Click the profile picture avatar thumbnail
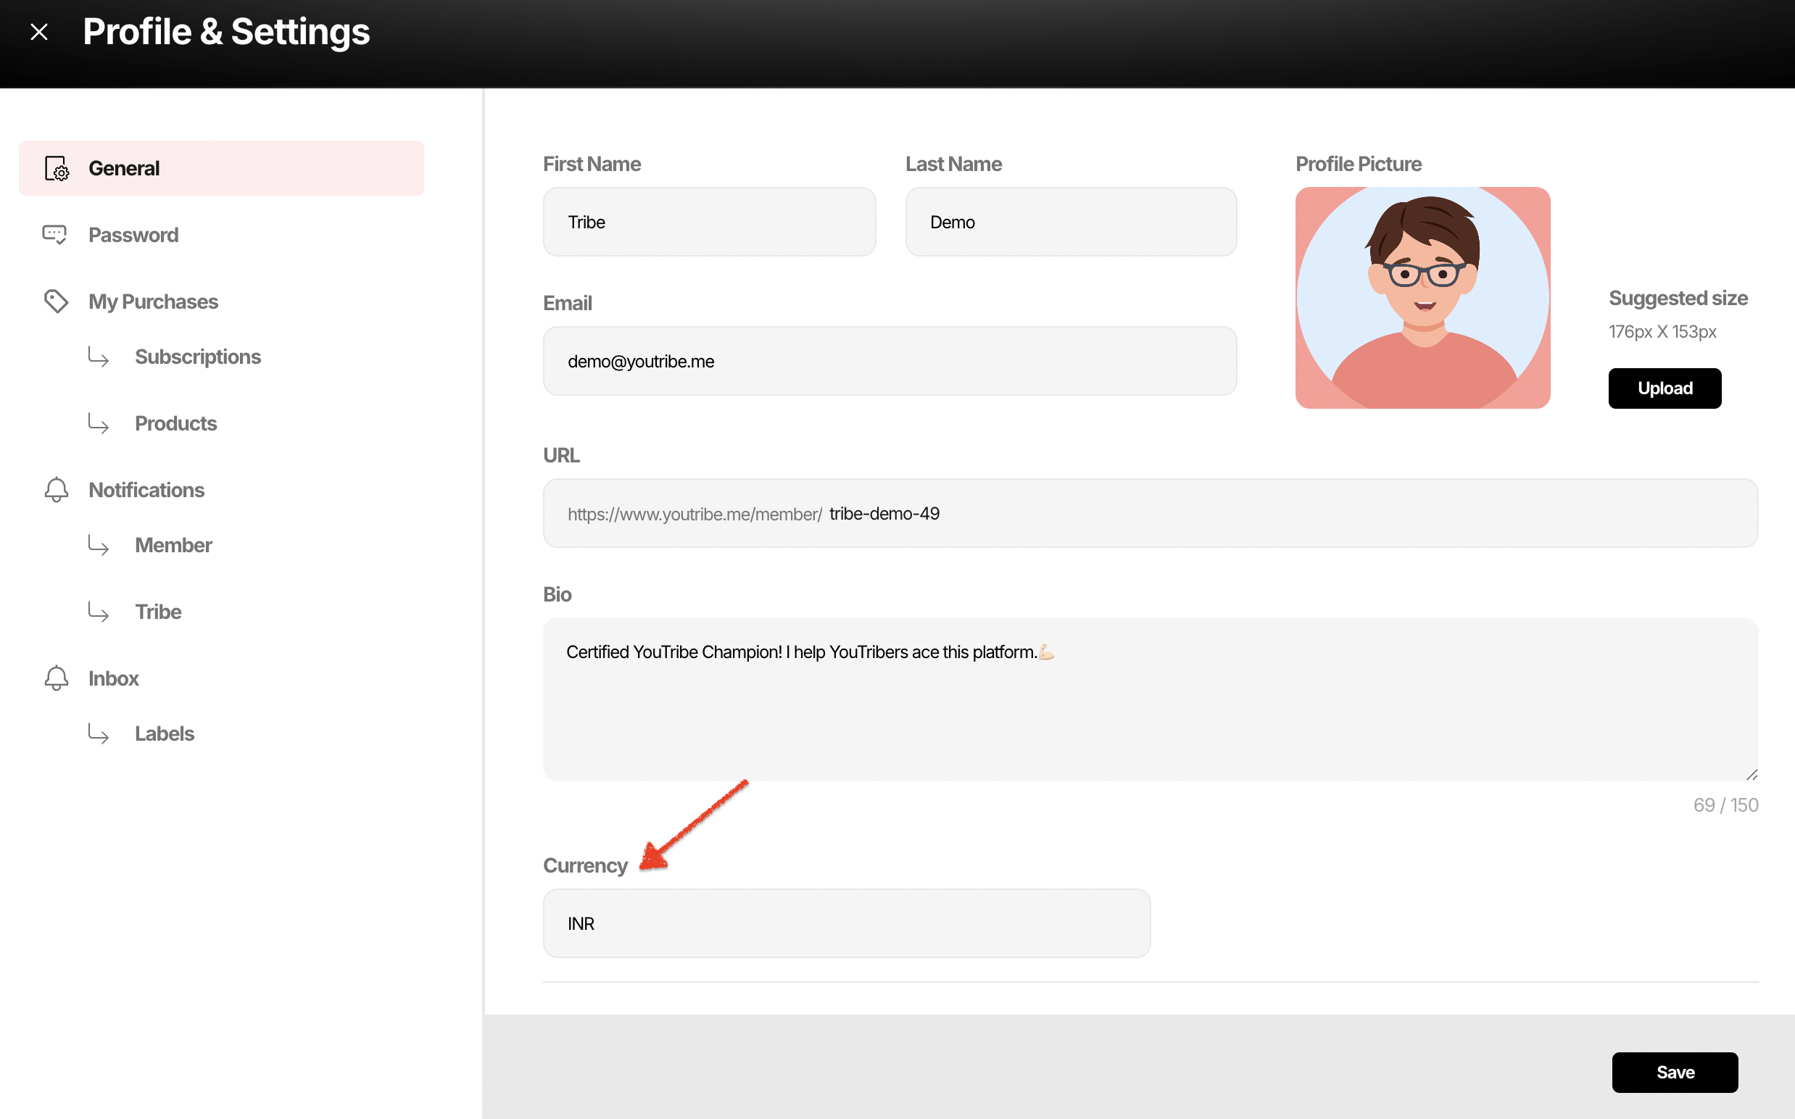The width and height of the screenshot is (1795, 1119). 1422,298
